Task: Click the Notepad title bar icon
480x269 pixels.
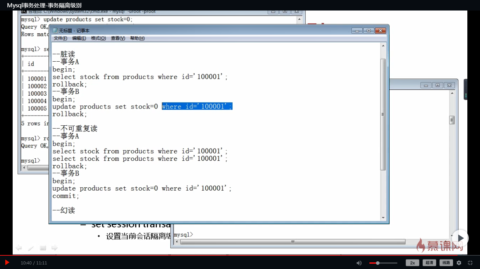Action: click(55, 30)
